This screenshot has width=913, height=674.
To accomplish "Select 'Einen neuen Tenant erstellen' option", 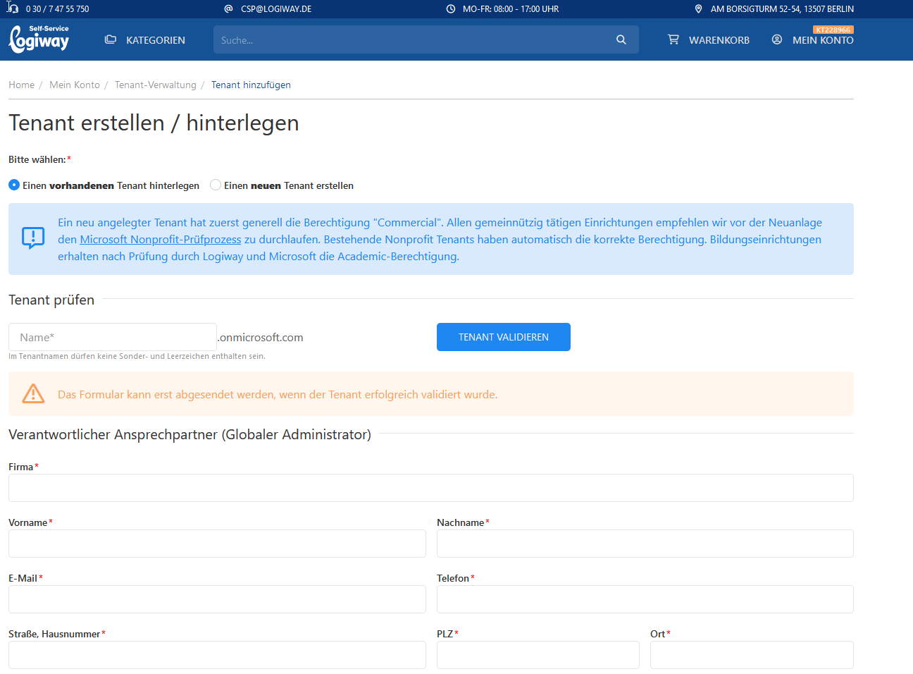I will 215,185.
